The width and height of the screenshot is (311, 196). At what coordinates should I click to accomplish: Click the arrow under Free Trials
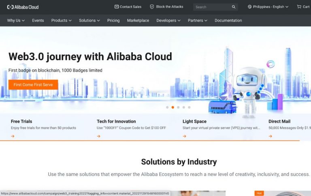pos(13,136)
